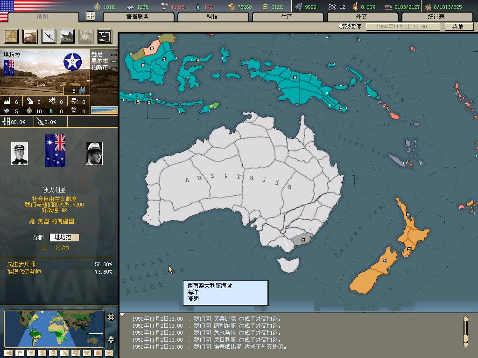478x358 pixels.
Task: Click the Tasmania island province
Action: 289,264
